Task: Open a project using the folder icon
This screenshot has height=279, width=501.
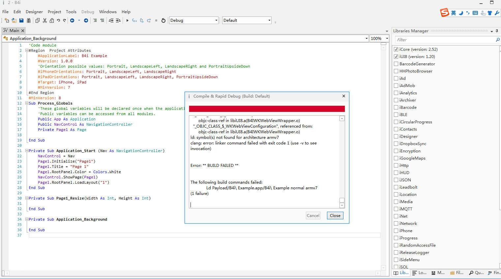Action: coord(14,20)
